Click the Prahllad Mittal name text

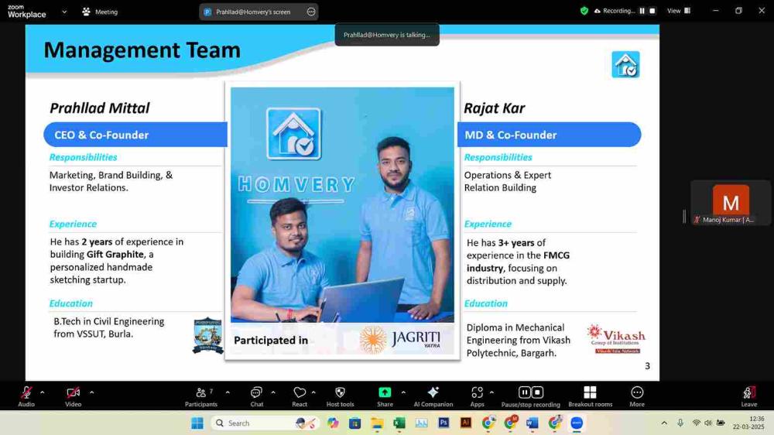[99, 108]
